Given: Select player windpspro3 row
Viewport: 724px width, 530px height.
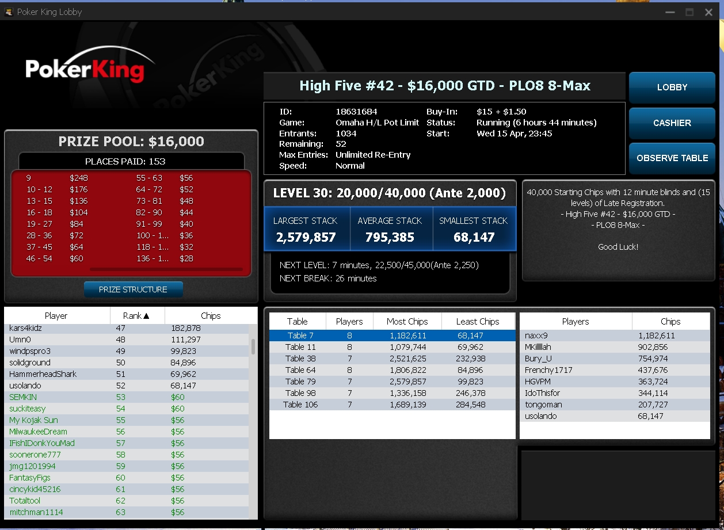Looking at the screenshot, I should 127,351.
